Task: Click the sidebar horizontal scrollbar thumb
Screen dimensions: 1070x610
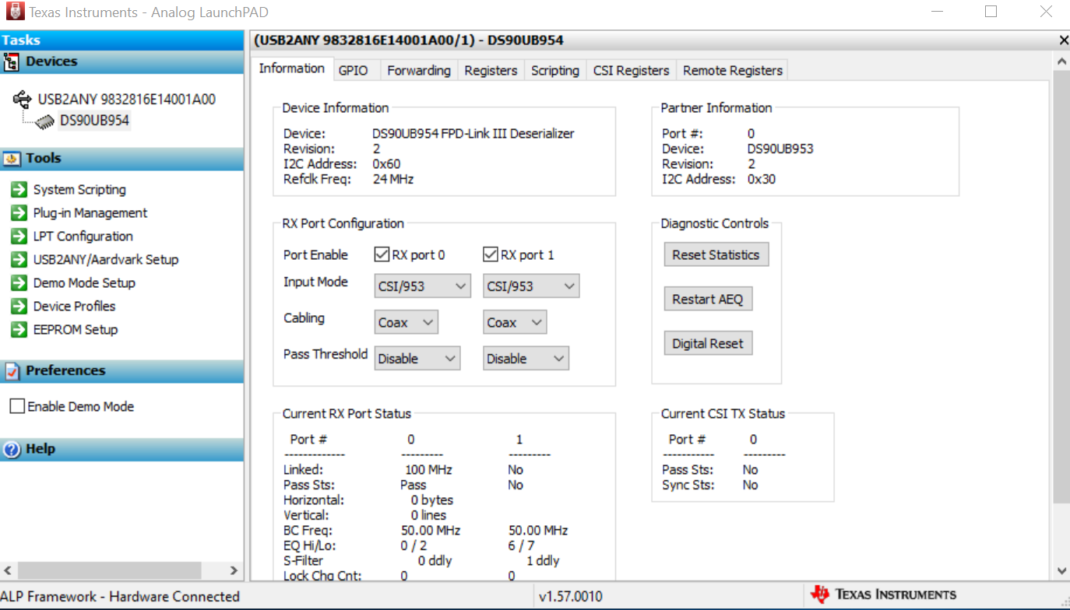Action: click(109, 570)
